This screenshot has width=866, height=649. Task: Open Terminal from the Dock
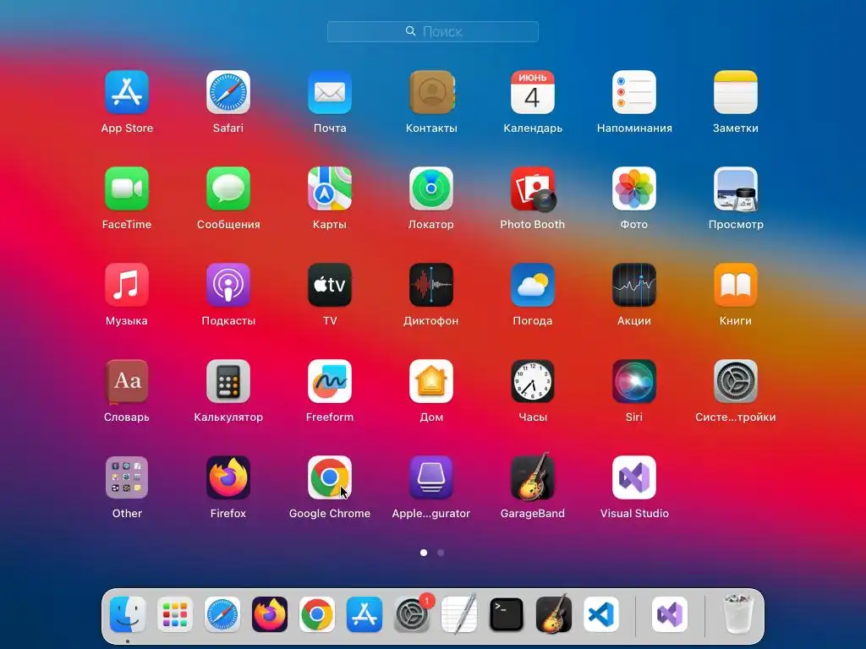[x=507, y=614]
